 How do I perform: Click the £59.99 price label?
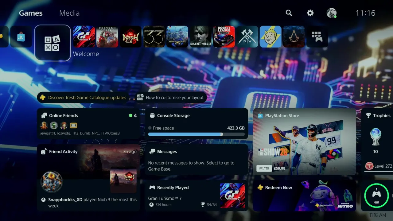click(279, 169)
